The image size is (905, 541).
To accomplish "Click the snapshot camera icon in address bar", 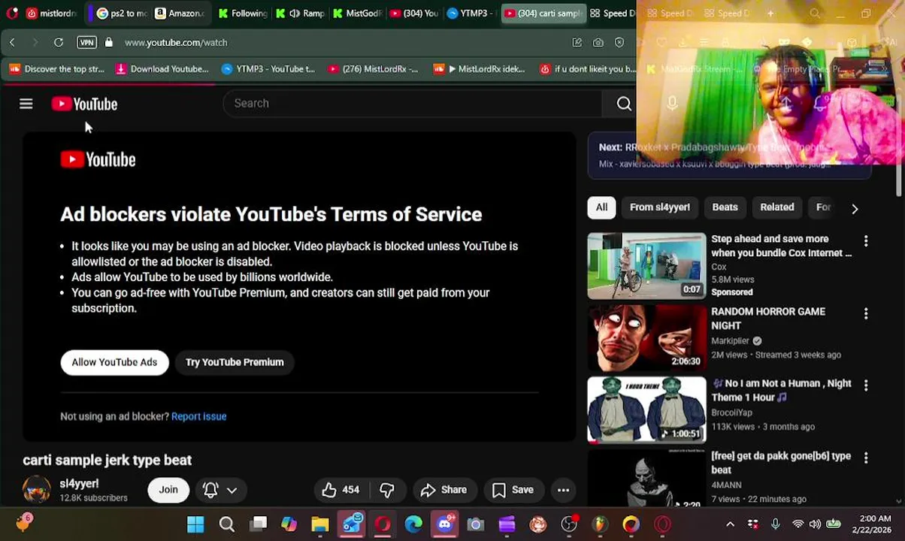I will pos(598,43).
